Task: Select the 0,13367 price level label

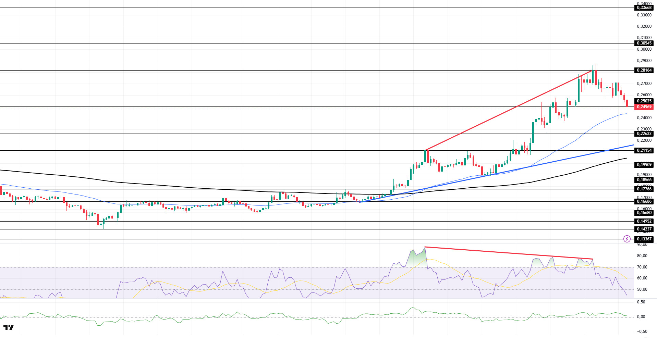Action: [x=644, y=239]
